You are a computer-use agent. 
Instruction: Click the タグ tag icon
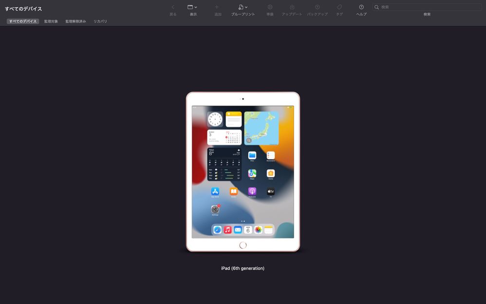(x=339, y=7)
